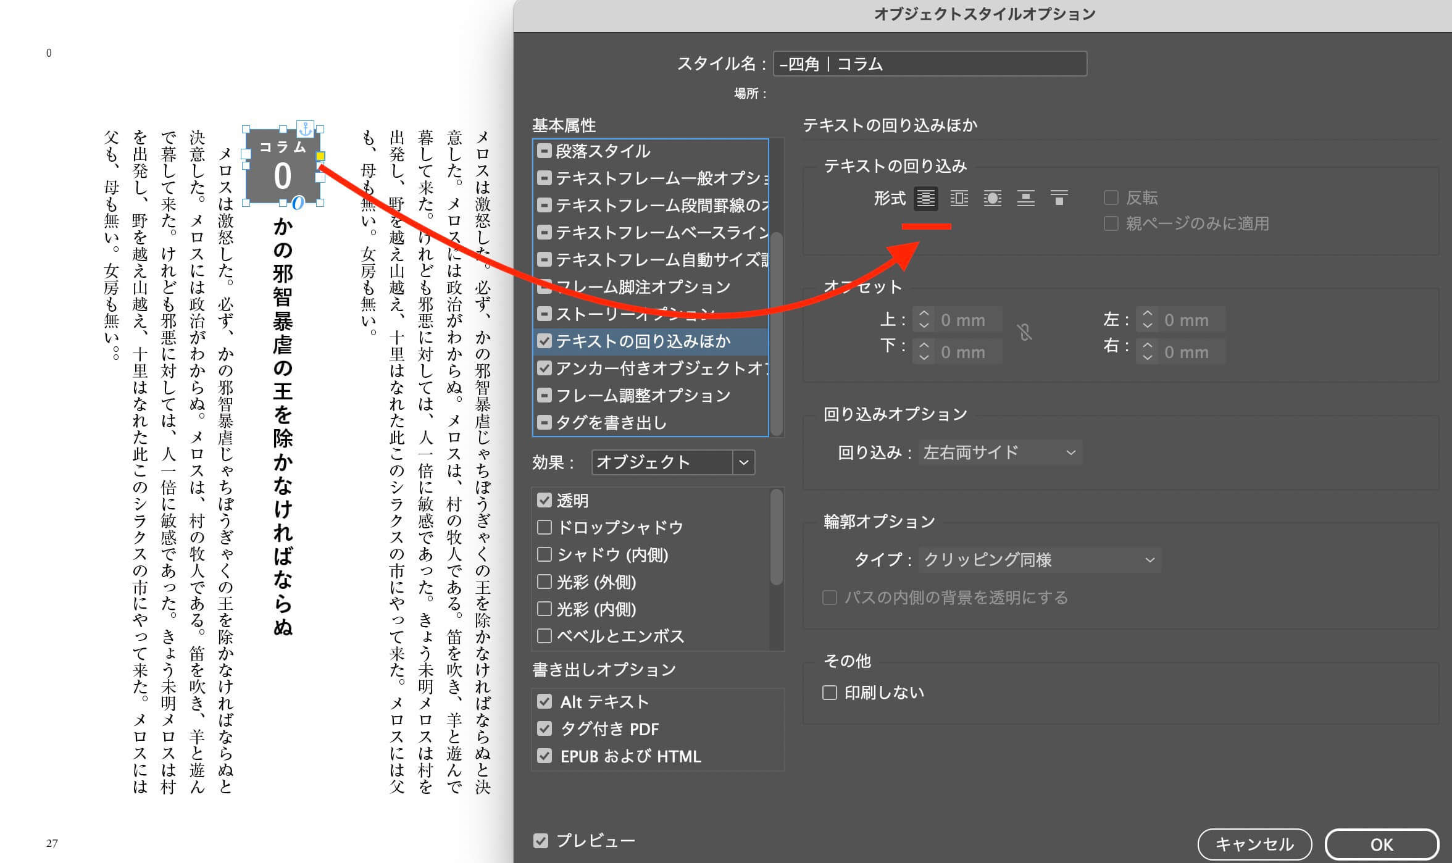Click the キャンセル button
1452x863 pixels.
click(1254, 844)
